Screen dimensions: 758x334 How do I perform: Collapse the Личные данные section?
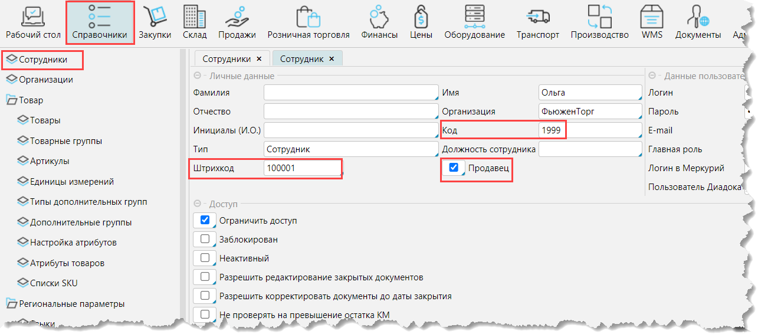[x=196, y=76]
